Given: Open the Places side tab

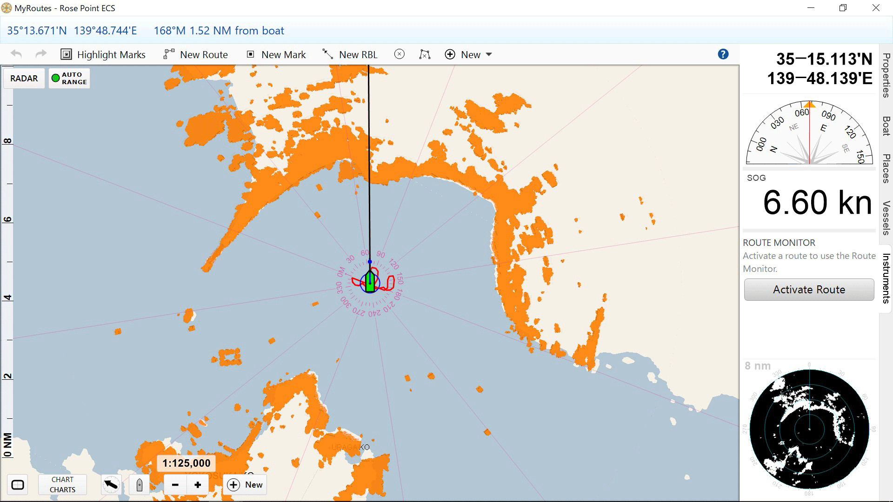Looking at the screenshot, I should point(886,168).
